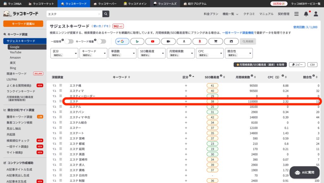Click the magnifier search button beside エステ
Image resolution: width=324 pixels, height=183 pixels.
coord(106,14)
